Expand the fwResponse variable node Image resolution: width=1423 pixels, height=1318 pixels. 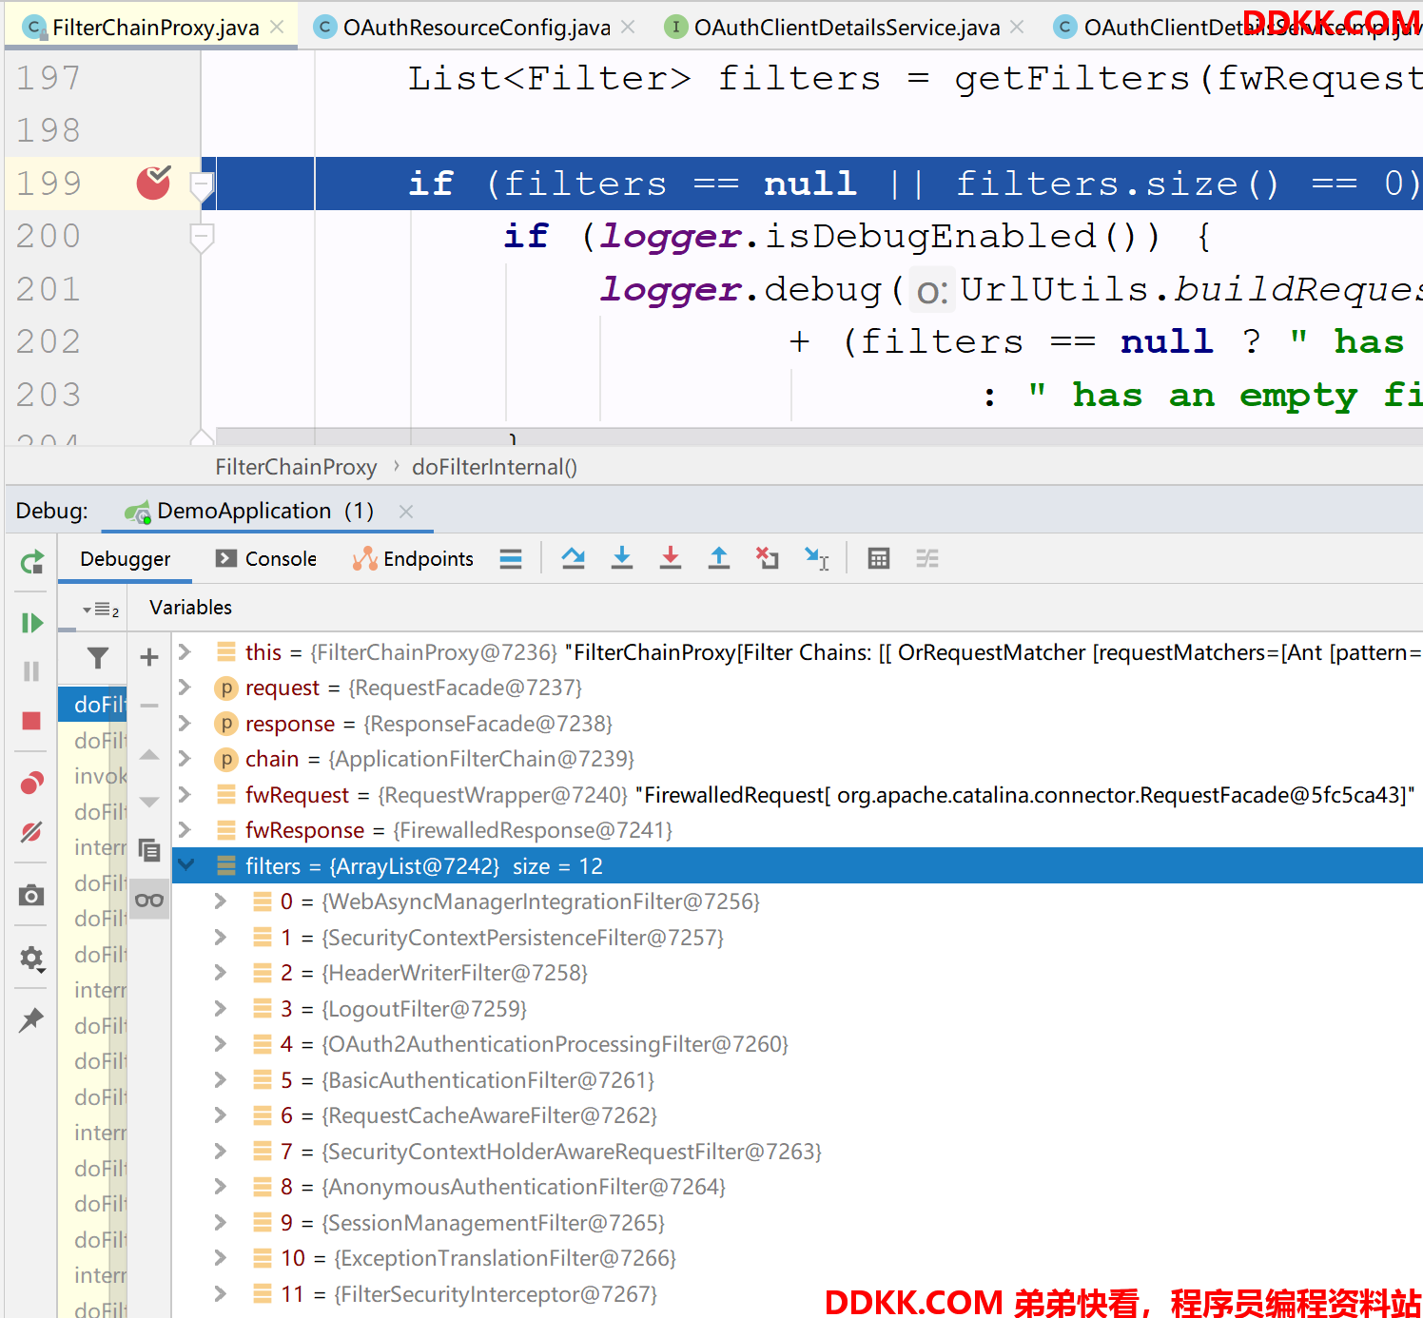(x=185, y=830)
